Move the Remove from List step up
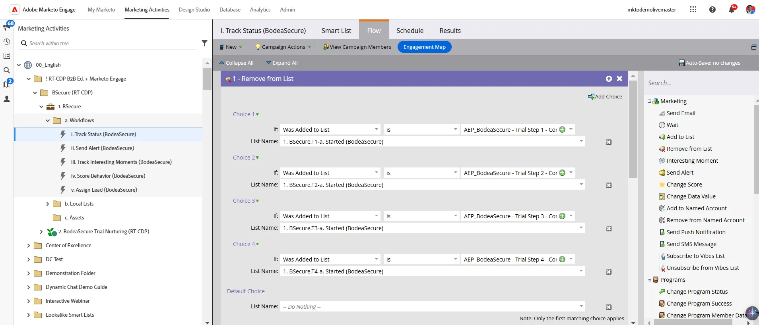 (x=609, y=79)
